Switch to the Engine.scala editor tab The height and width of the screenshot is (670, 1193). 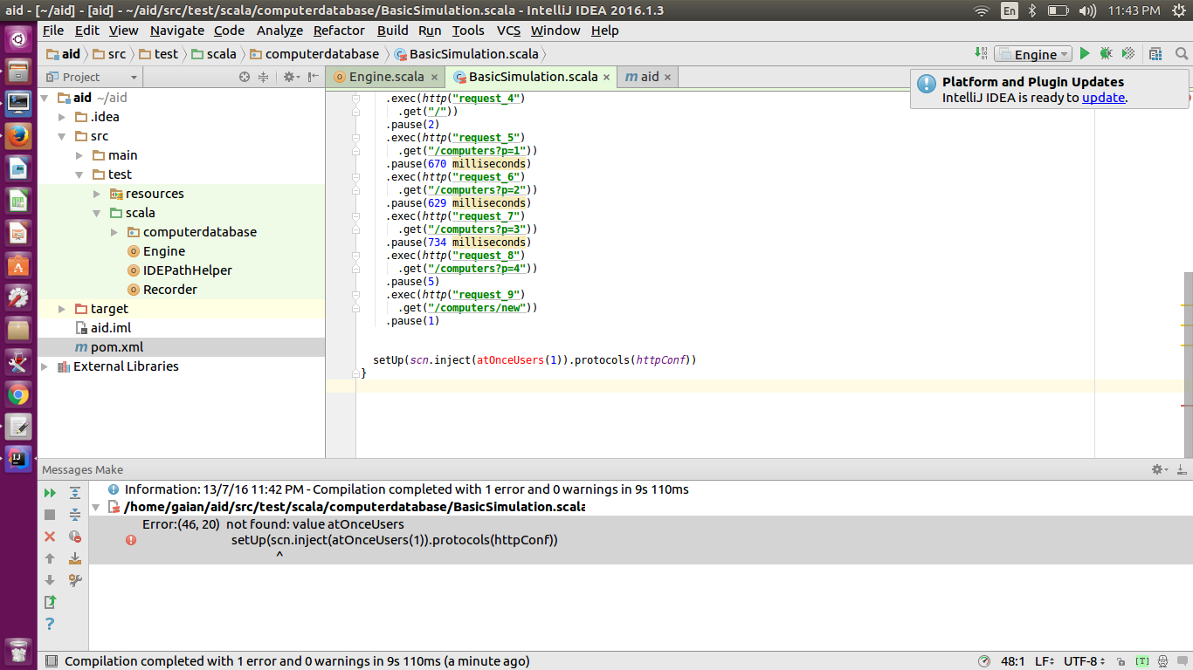coord(380,77)
